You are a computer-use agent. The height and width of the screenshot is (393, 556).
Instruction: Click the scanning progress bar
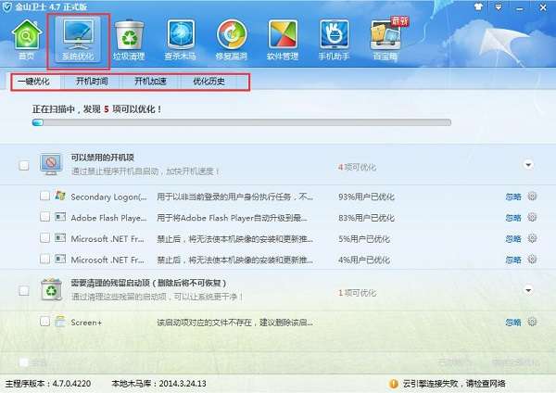pos(242,122)
